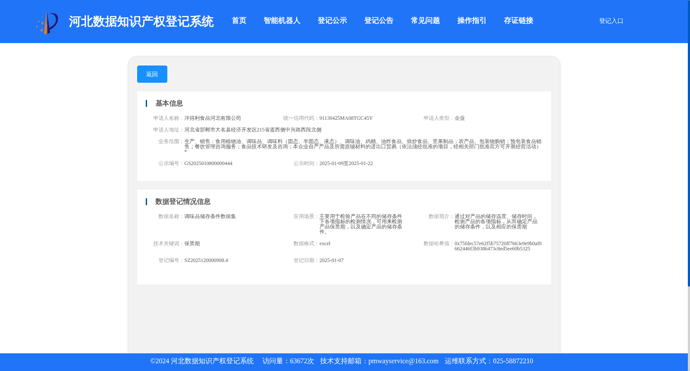Select data name 调味品储存条件数据集
690x371 pixels.
(210, 216)
